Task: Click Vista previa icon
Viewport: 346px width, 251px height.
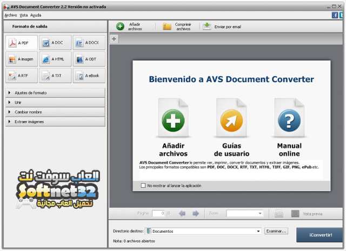Action: coord(295,214)
